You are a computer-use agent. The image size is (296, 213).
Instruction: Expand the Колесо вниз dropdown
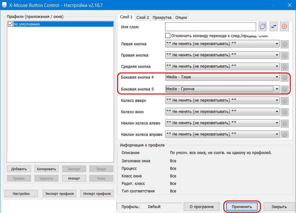(x=277, y=112)
